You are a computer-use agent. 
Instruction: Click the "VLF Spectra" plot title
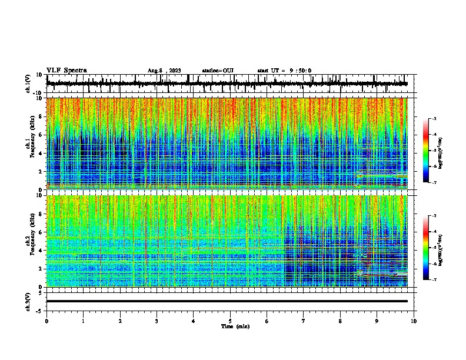tap(66, 71)
